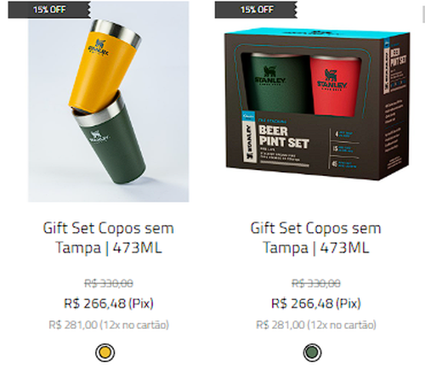Click the left R$ 281,00 (12x no cartão) text
This screenshot has height=385, width=425.
click(109, 325)
